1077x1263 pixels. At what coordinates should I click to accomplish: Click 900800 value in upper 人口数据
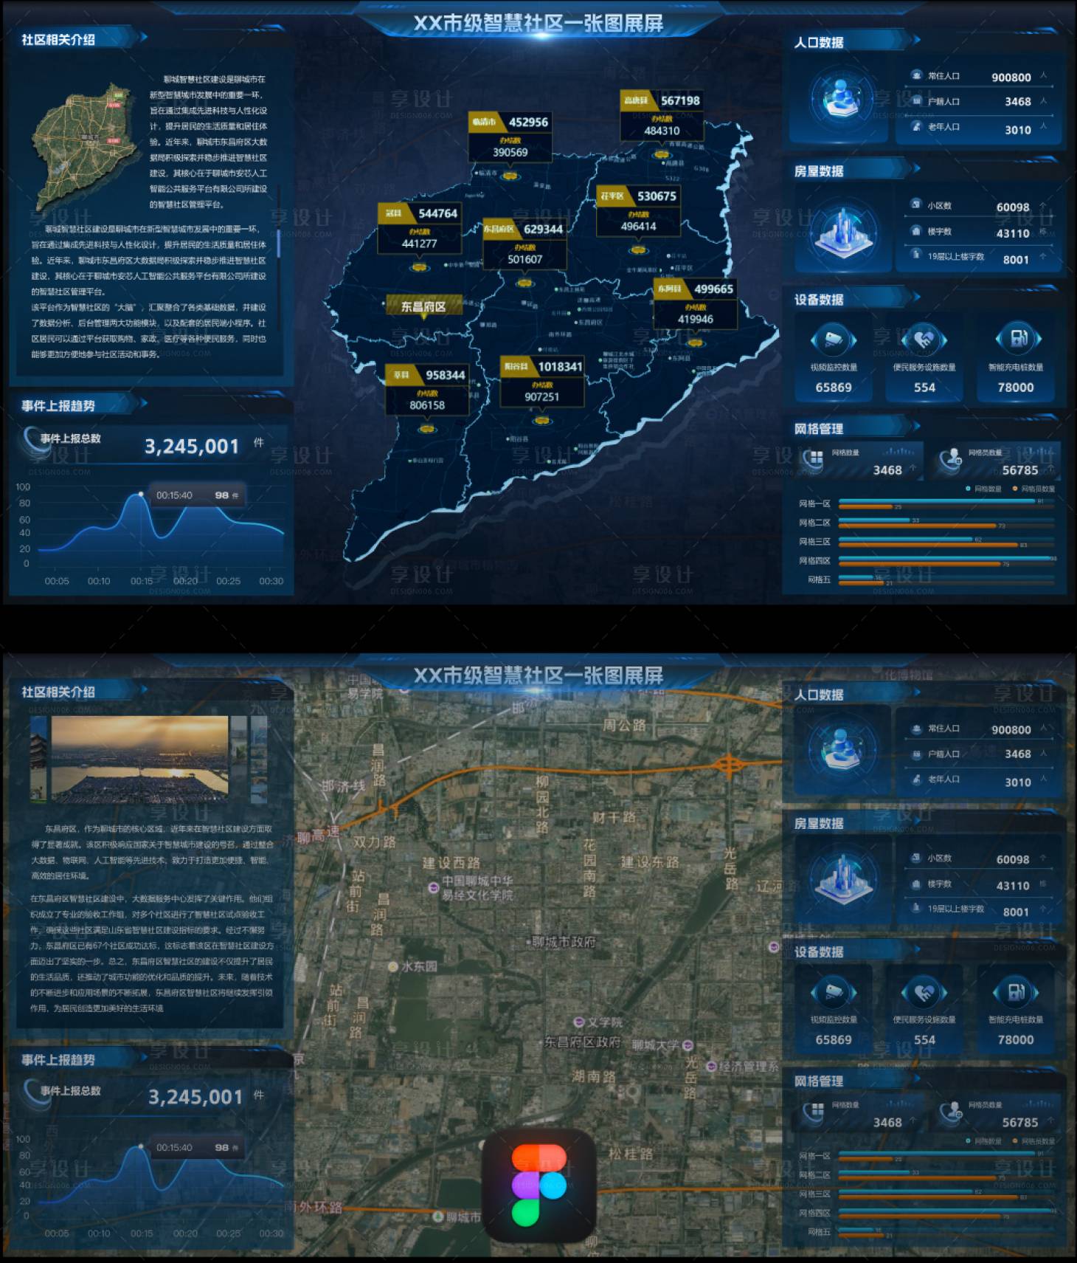[1011, 77]
